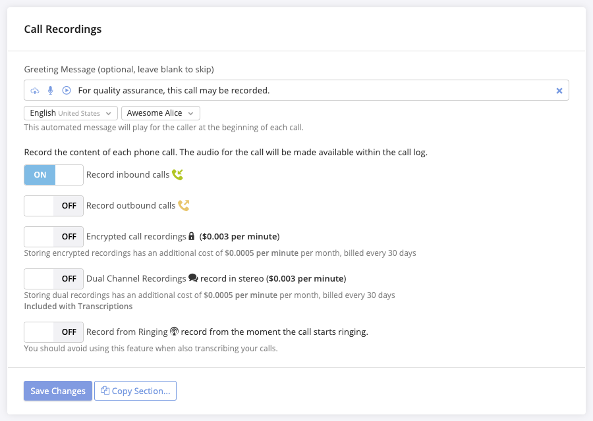593x421 pixels.
Task: Click into the greeting message text field
Action: tap(310, 91)
